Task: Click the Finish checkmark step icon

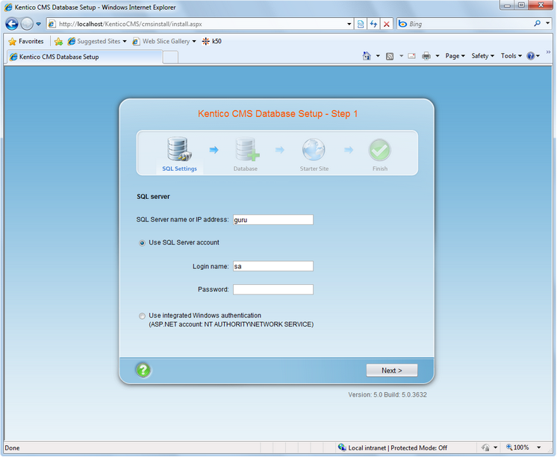Action: [380, 151]
